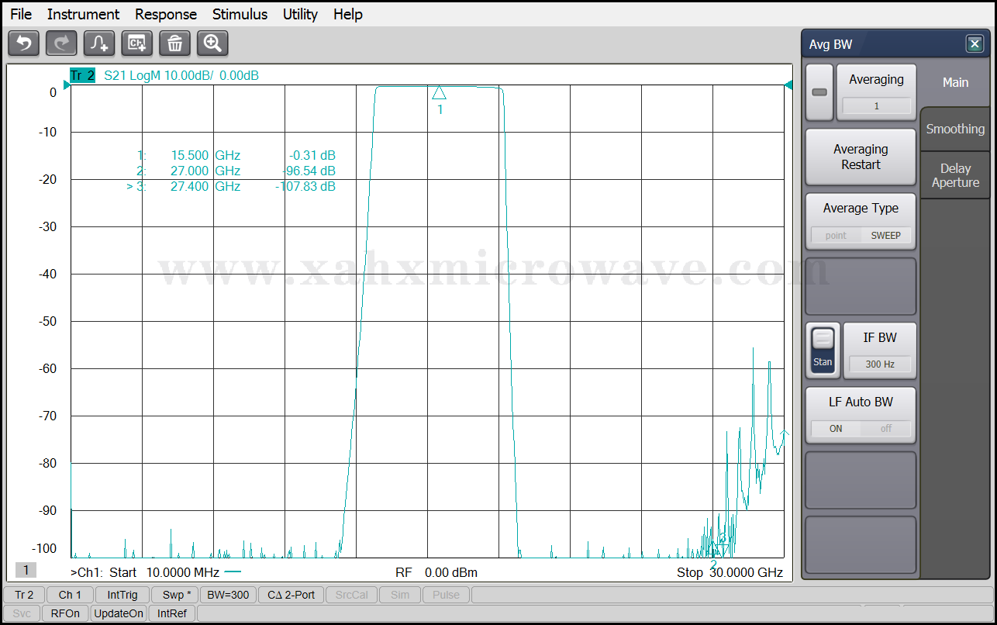
Task: Switch to the Main tab
Action: tap(955, 82)
